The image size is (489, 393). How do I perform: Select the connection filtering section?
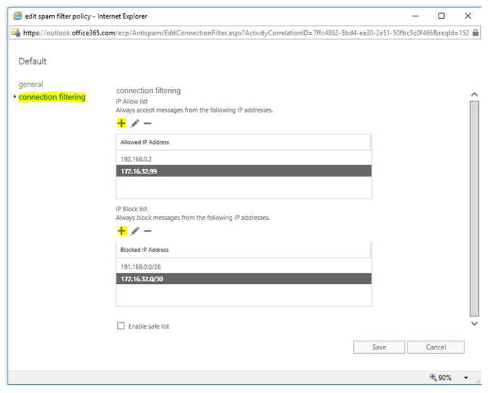pos(52,97)
